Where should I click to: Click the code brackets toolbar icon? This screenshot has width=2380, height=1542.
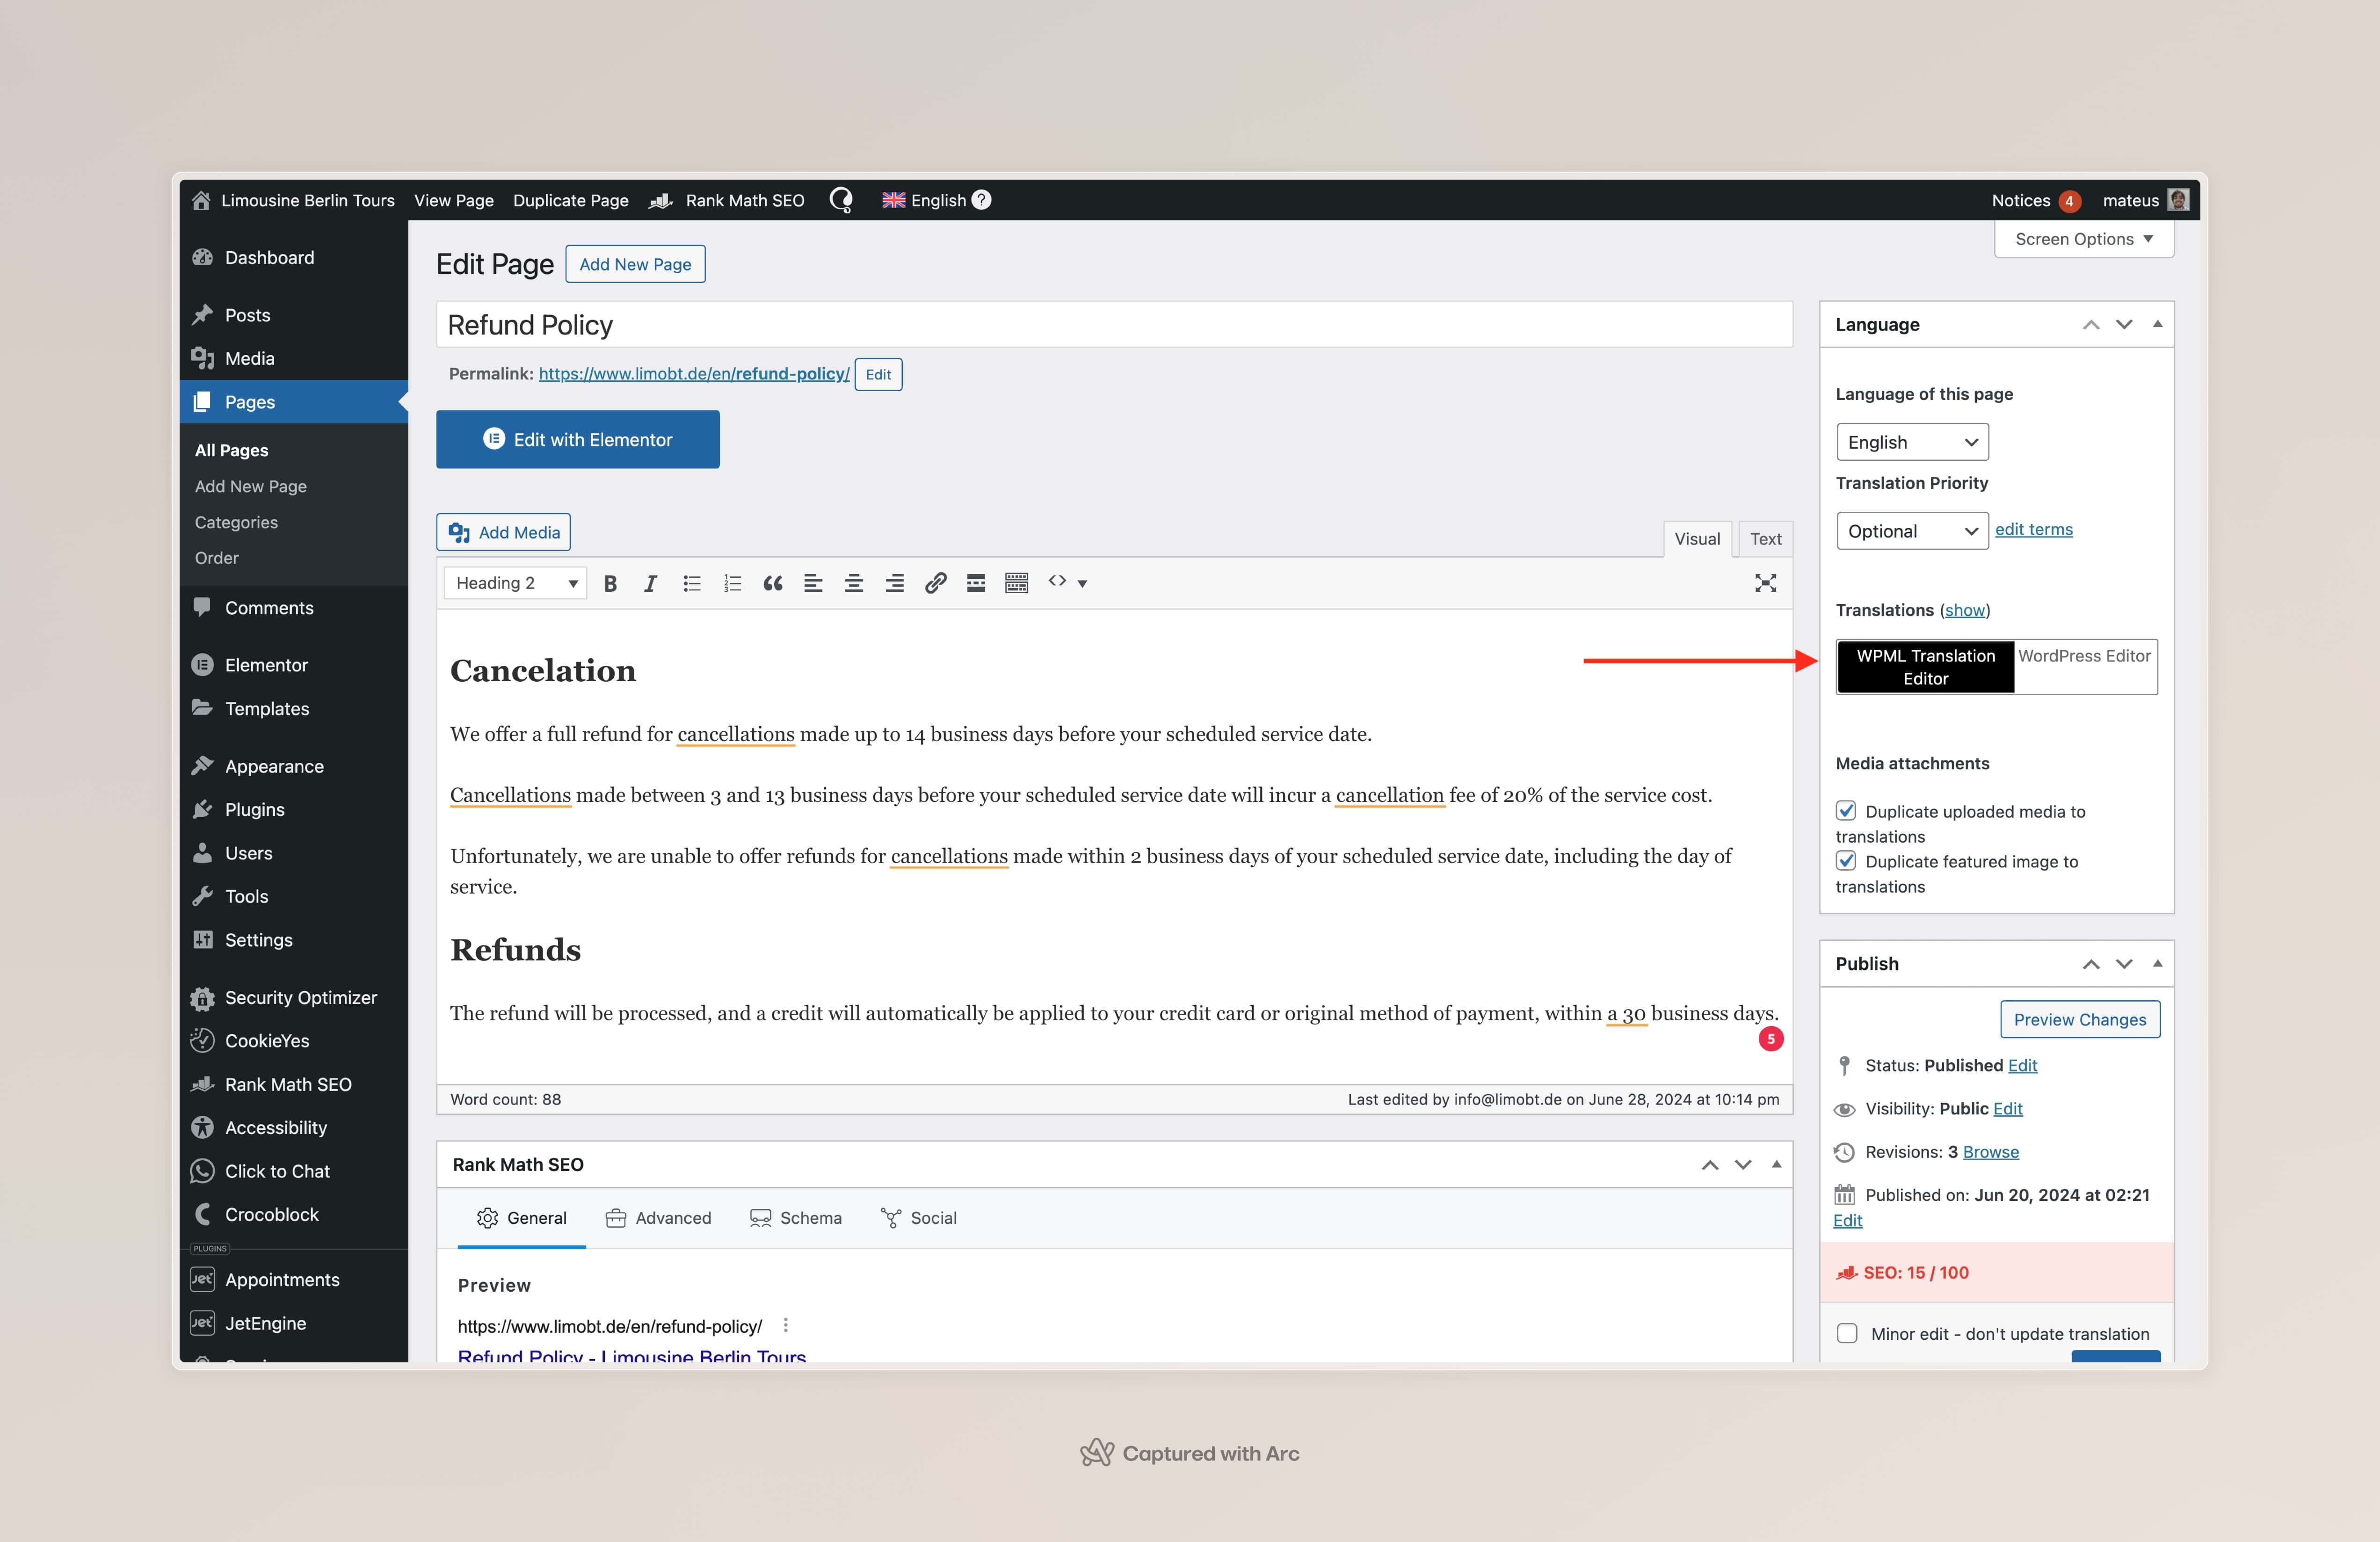(x=1057, y=581)
